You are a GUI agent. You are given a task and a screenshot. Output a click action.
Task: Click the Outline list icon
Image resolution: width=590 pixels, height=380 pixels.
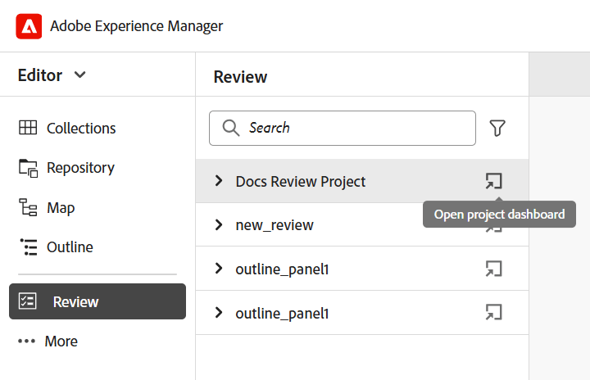(28, 247)
